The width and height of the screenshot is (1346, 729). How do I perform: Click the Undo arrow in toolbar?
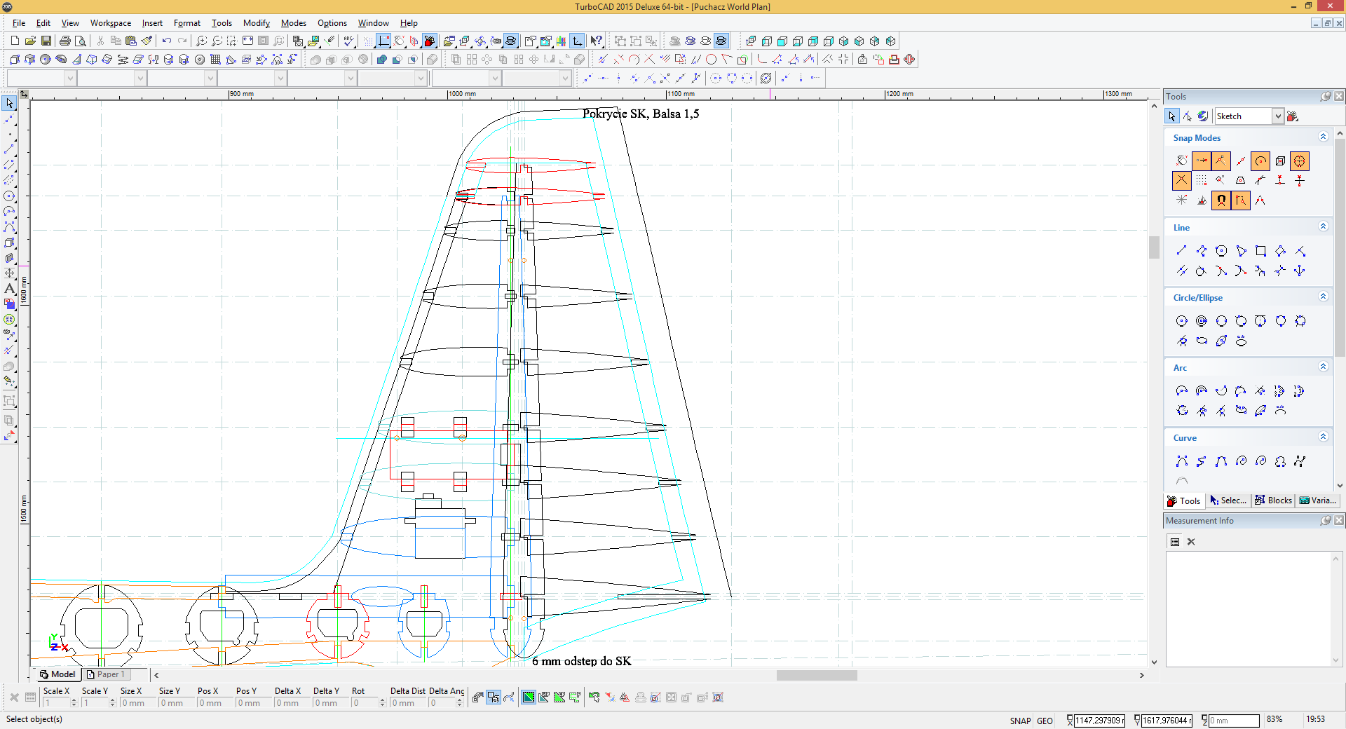point(167,41)
